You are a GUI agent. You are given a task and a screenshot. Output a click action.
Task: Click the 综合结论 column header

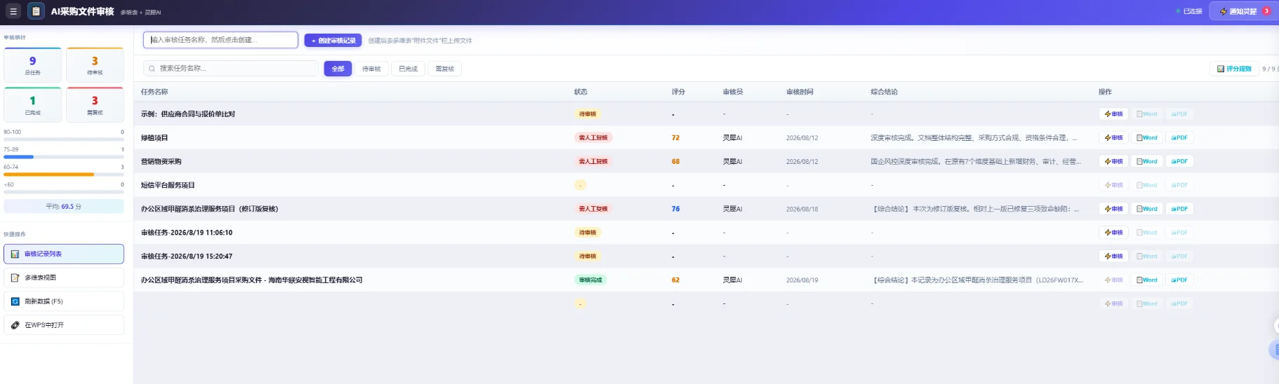[x=884, y=92]
